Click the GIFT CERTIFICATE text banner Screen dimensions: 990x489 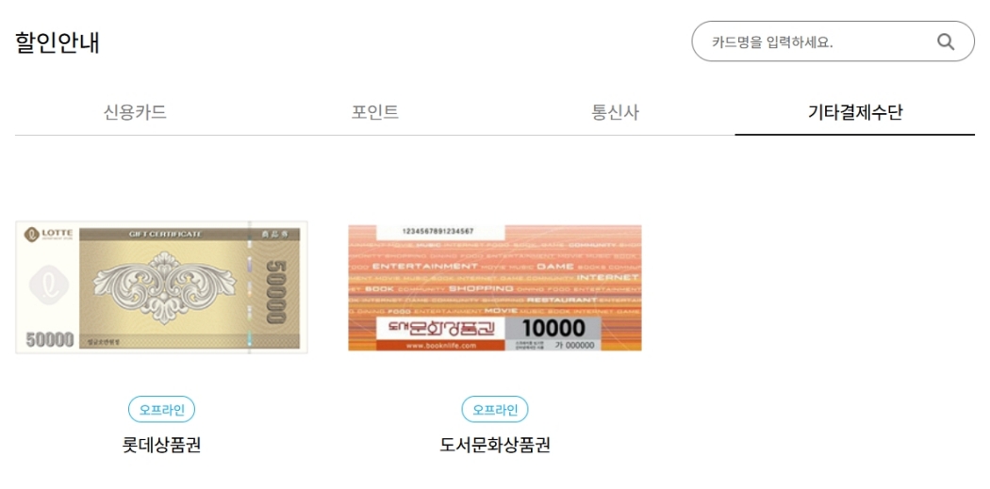[x=165, y=234]
